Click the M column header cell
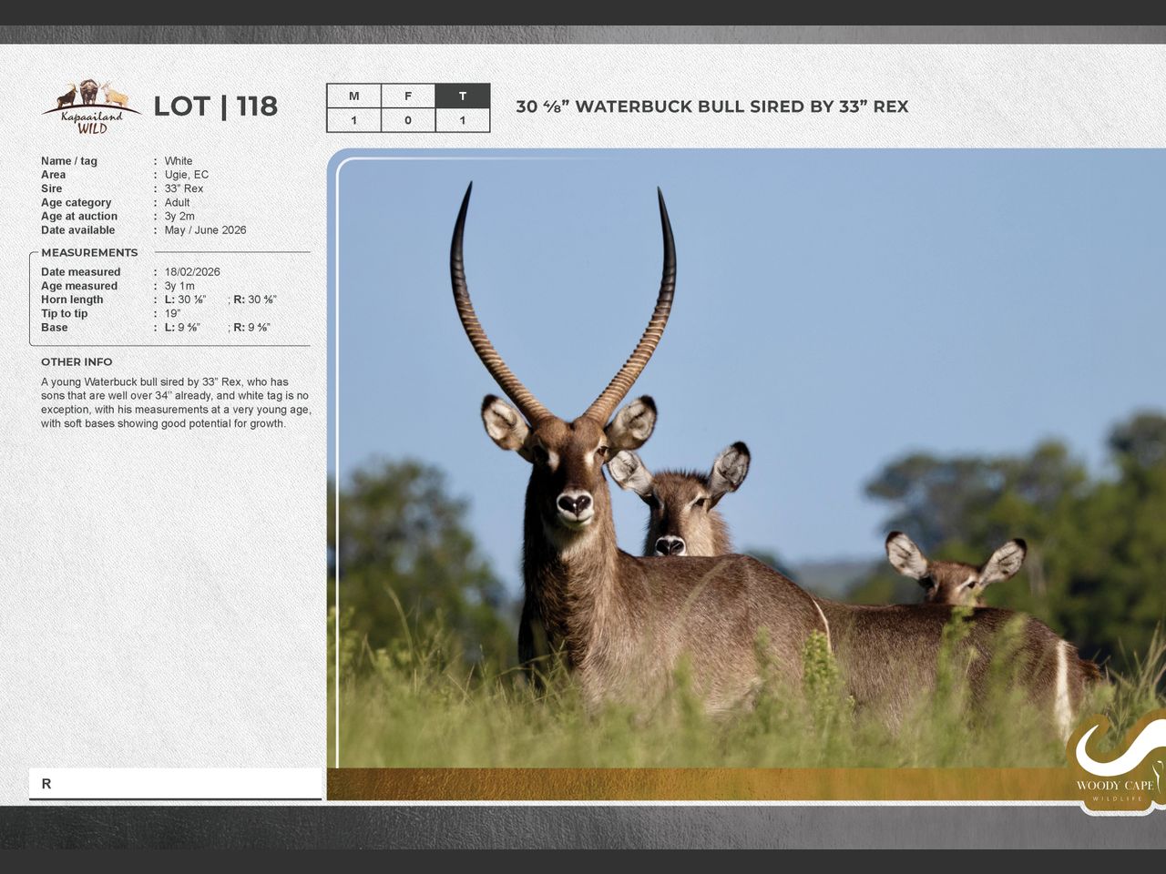1166x874 pixels. point(353,96)
